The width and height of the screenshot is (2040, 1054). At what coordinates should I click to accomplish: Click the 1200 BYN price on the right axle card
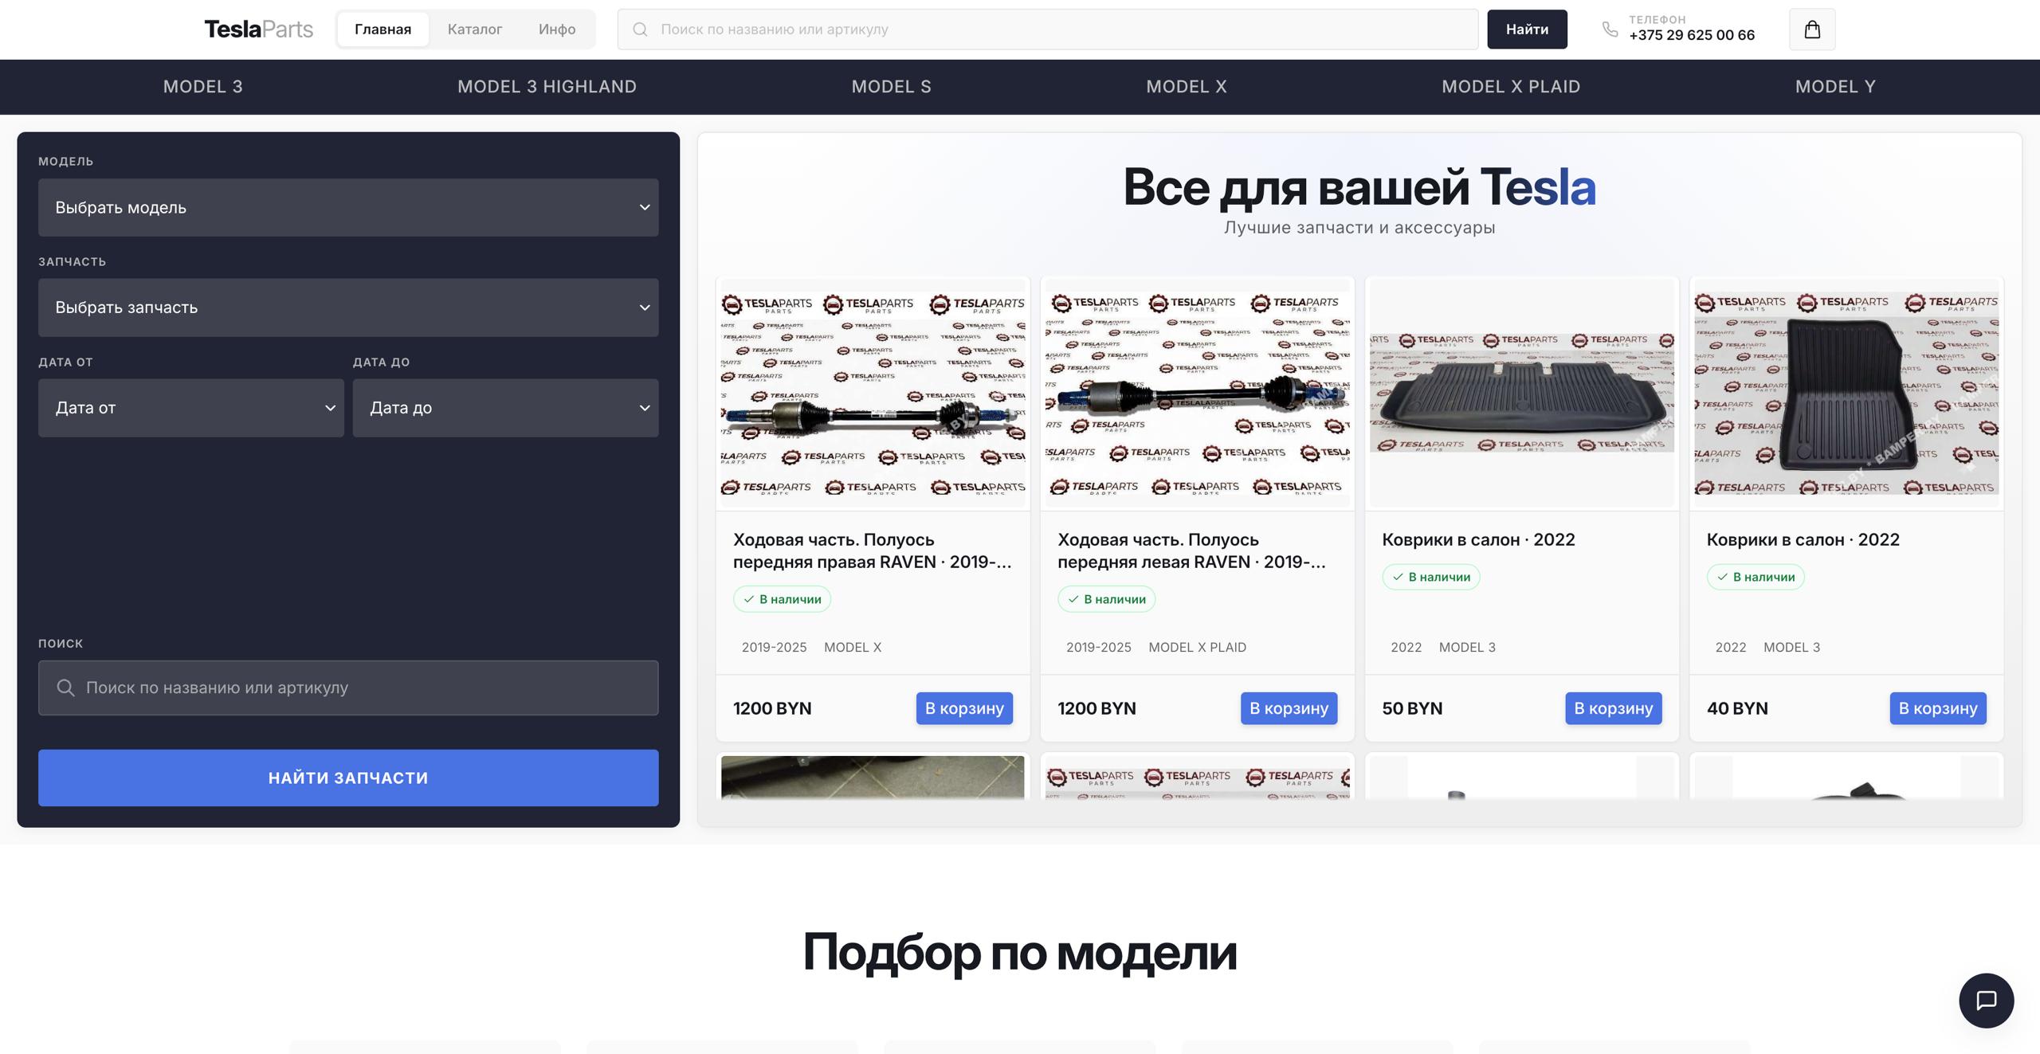(x=772, y=708)
